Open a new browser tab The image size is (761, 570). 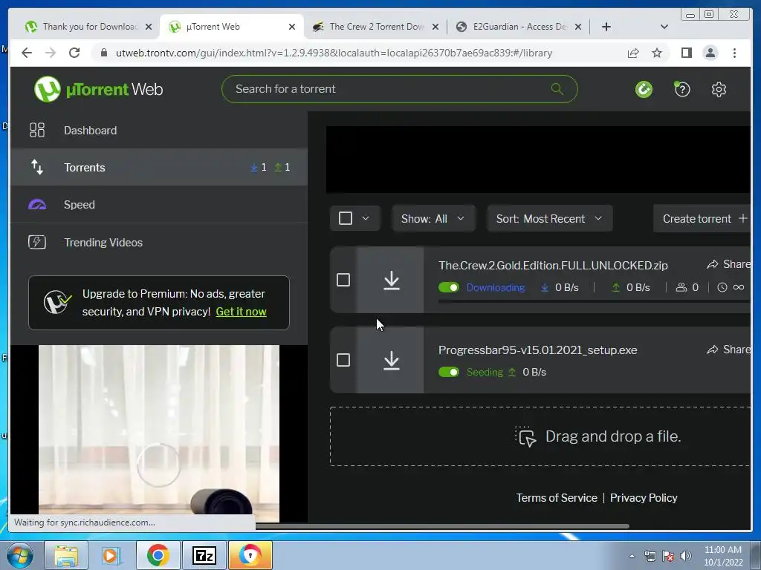coord(606,27)
